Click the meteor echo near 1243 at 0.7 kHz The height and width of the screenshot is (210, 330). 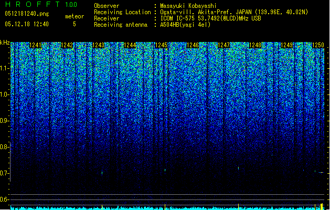(102, 173)
